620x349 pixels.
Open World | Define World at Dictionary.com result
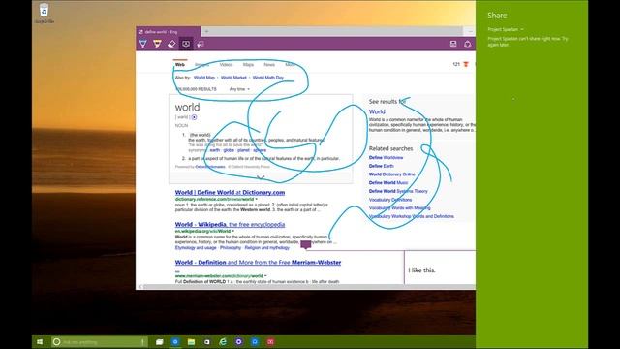click(231, 192)
